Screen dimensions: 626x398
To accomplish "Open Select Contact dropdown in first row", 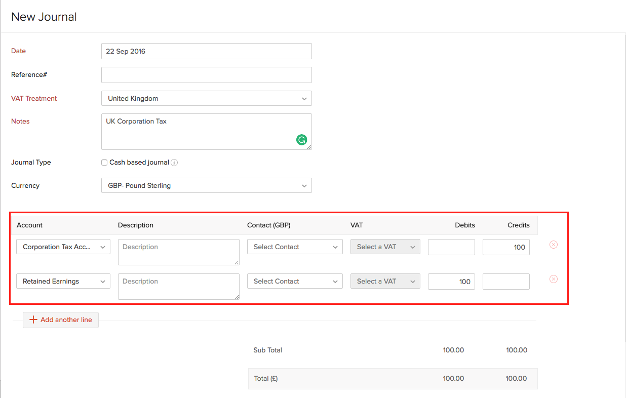I will (x=295, y=247).
